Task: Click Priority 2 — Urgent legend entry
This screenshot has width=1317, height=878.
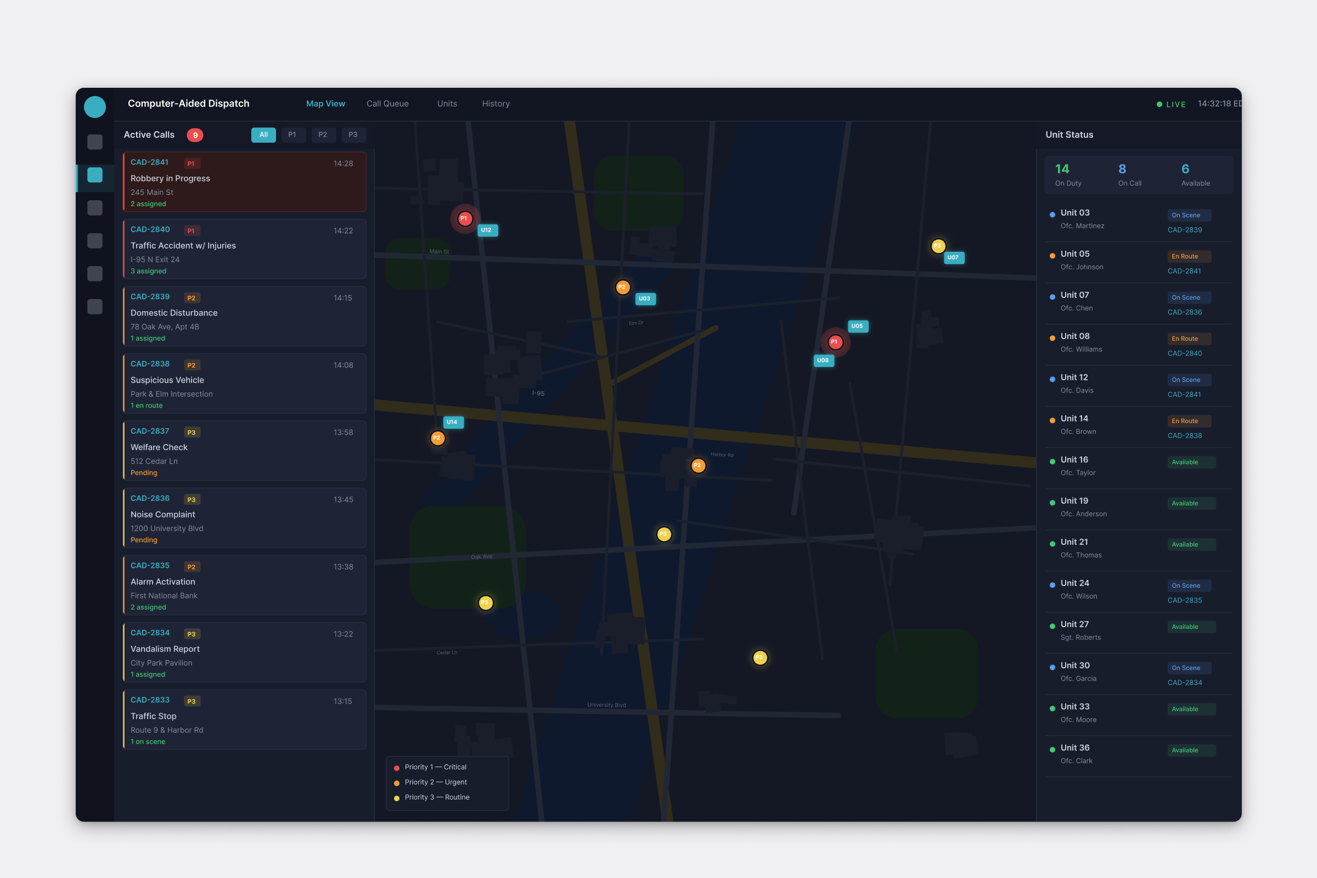Action: coord(430,783)
